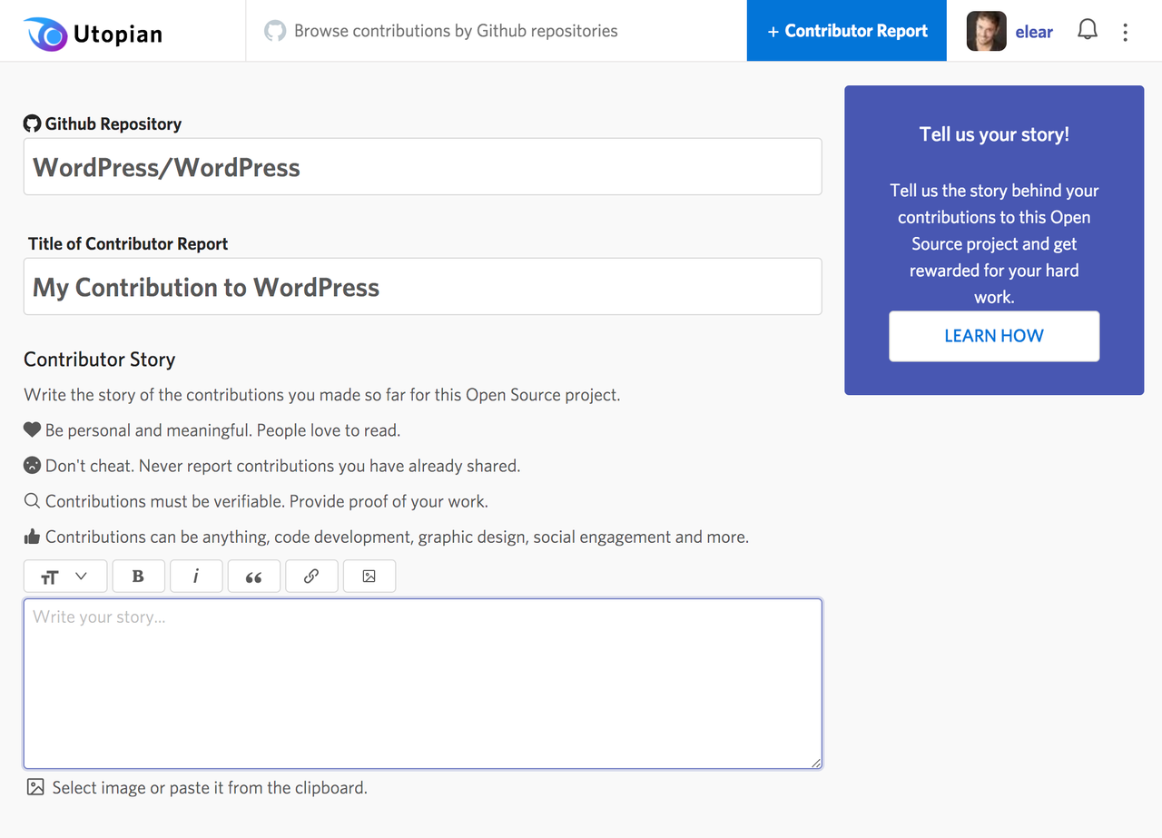The image size is (1162, 838).
Task: Click the GitHub icon in search bar
Action: (x=275, y=31)
